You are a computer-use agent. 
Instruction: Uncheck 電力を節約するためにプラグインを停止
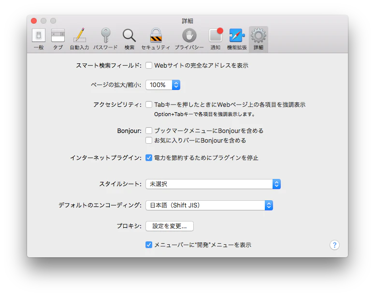(149, 158)
